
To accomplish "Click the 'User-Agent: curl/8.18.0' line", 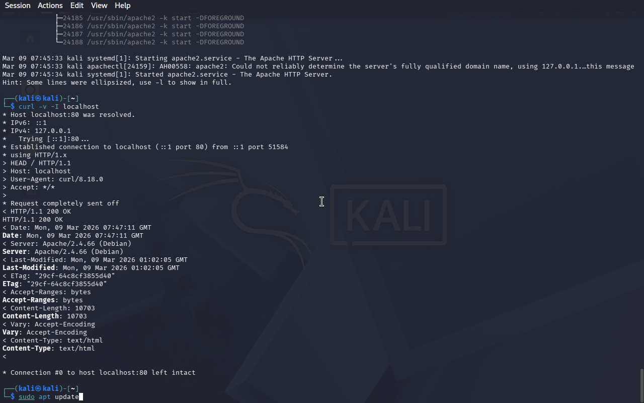I will [x=53, y=179].
